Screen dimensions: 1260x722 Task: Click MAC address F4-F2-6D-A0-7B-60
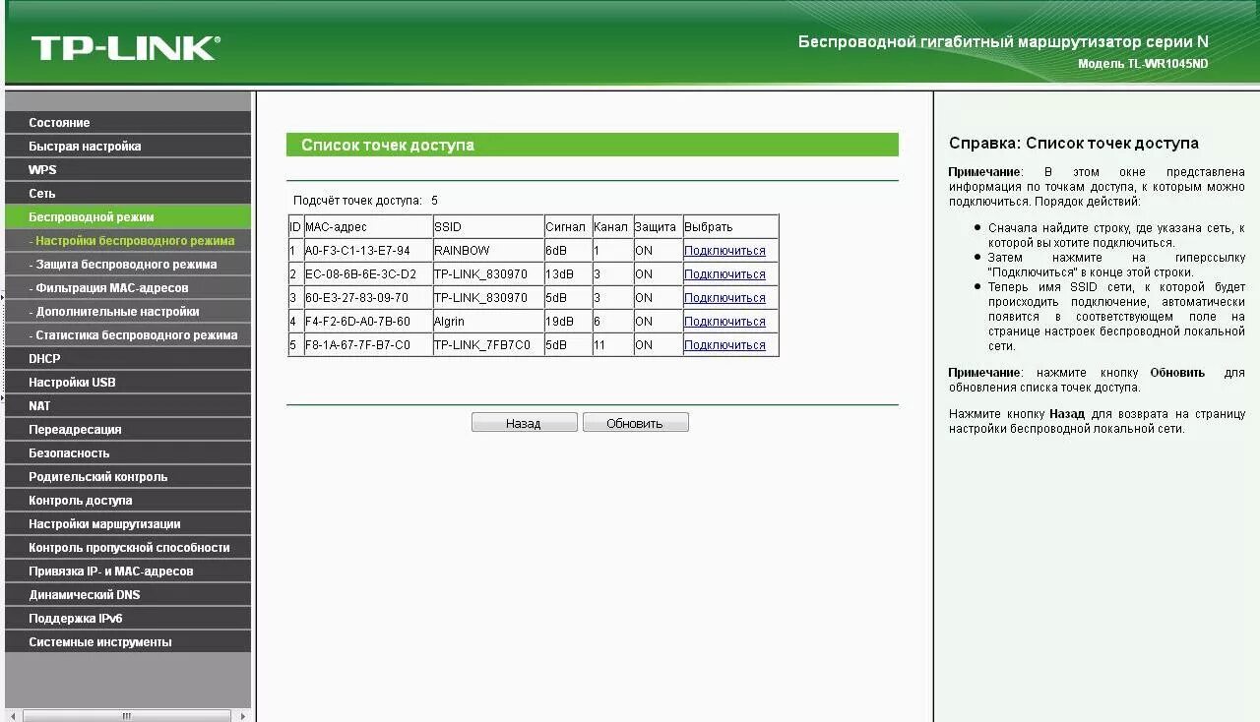pyautogui.click(x=357, y=322)
